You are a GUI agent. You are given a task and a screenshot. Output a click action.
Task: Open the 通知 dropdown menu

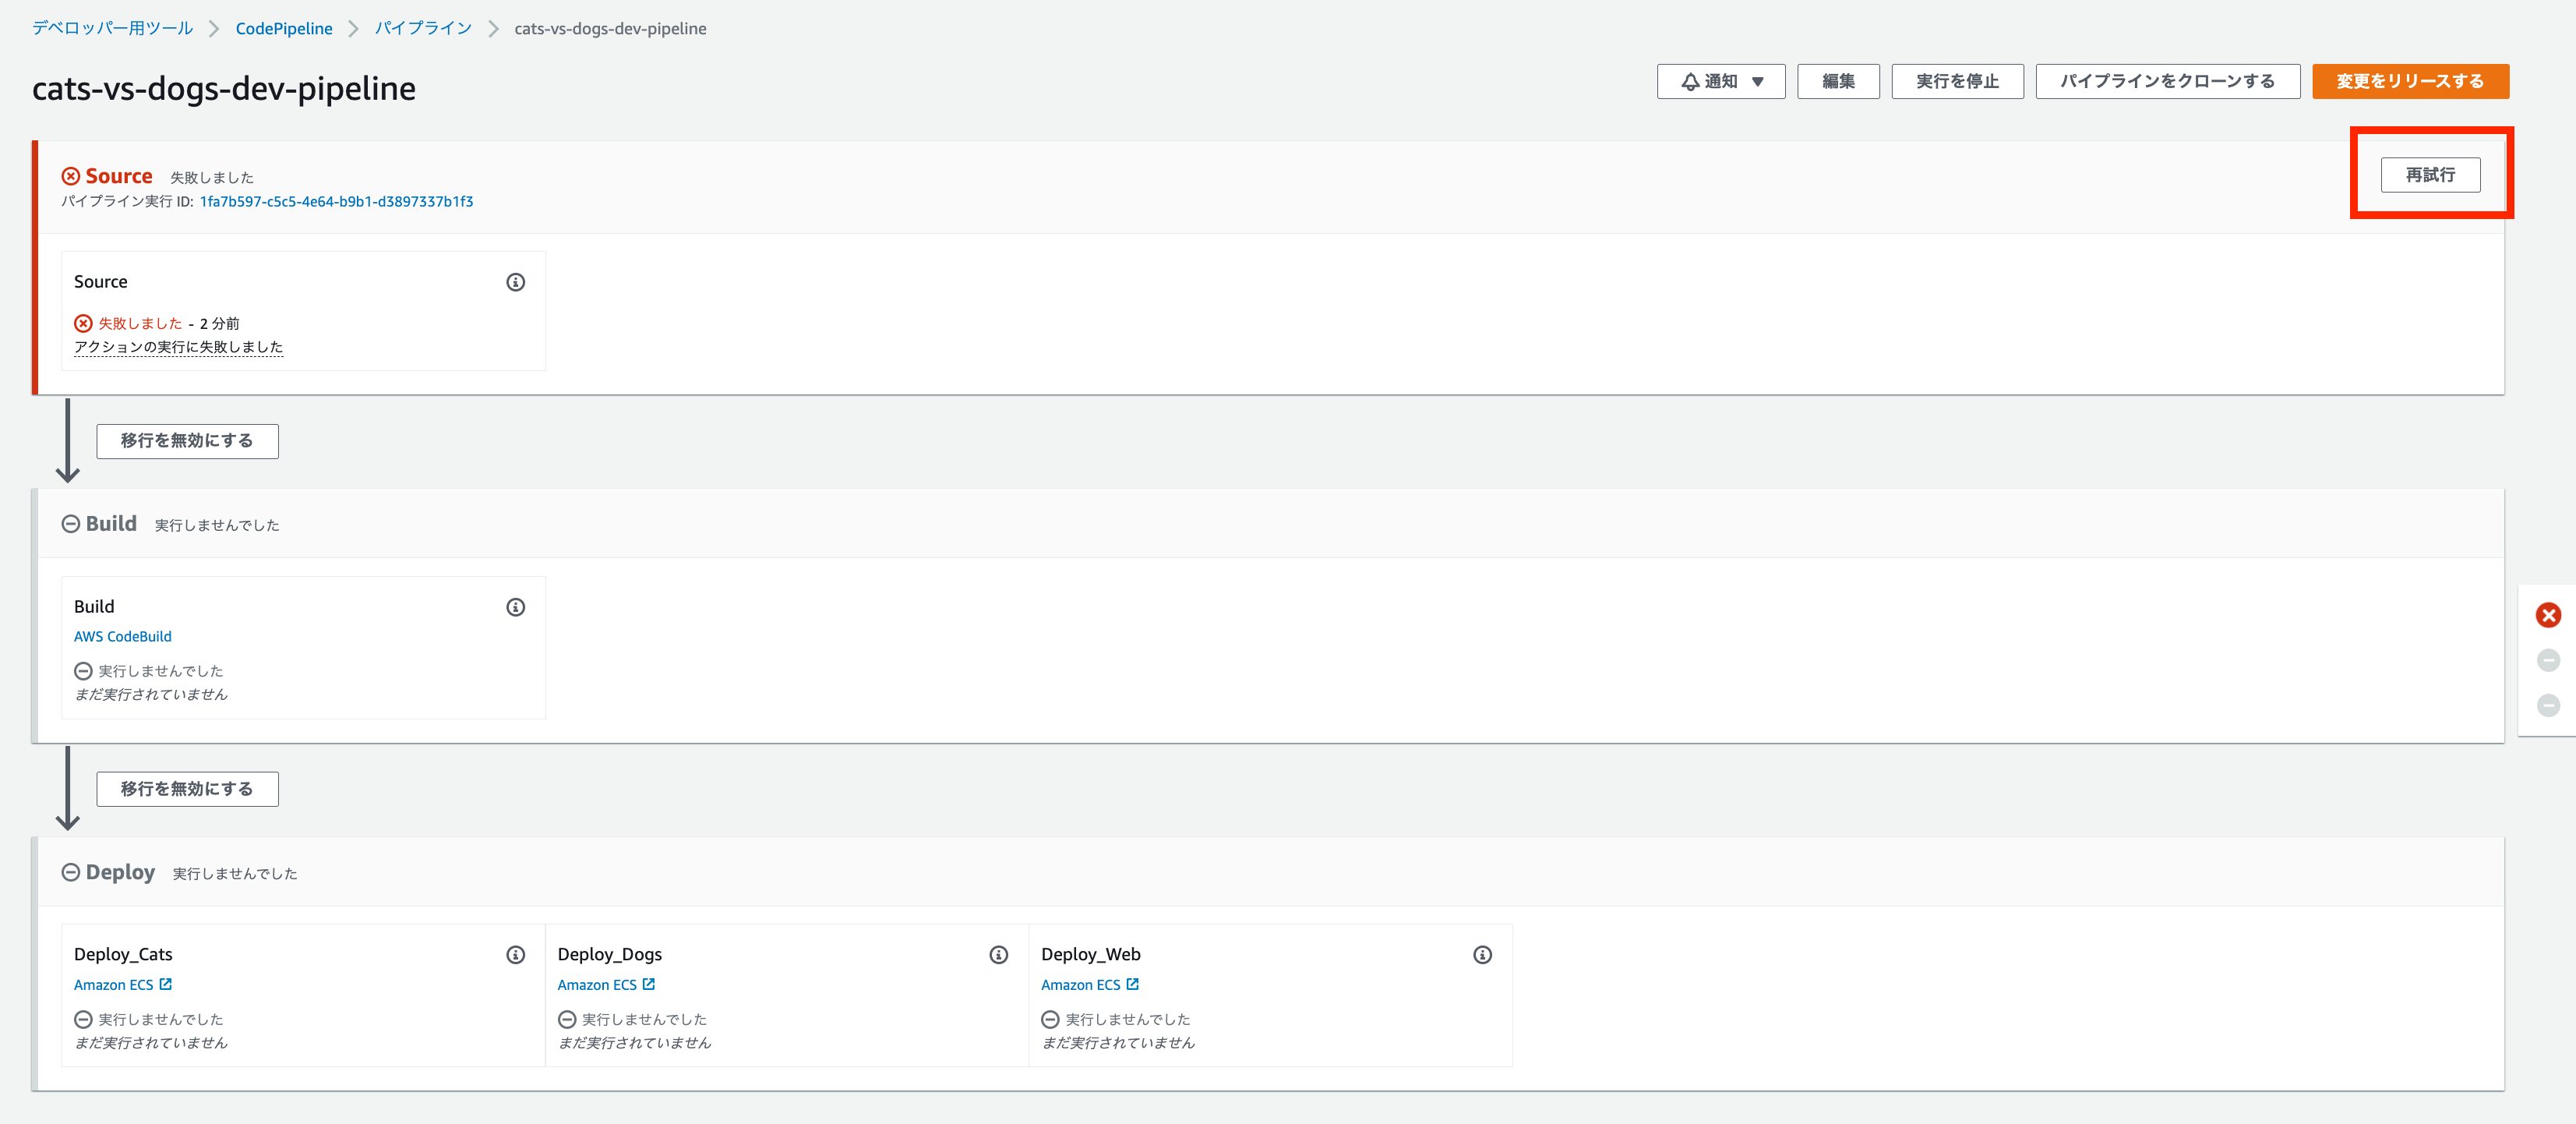[x=1721, y=81]
